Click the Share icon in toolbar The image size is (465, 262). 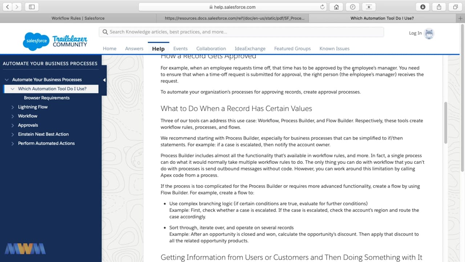click(439, 7)
